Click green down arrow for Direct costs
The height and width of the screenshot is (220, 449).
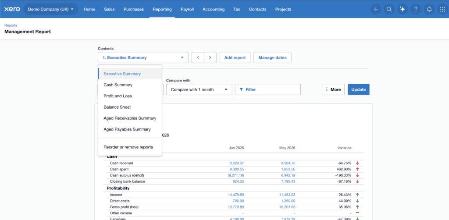coord(357,201)
